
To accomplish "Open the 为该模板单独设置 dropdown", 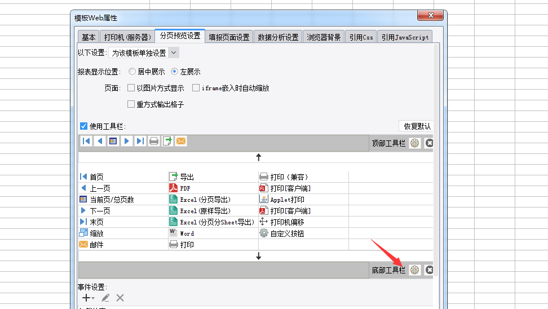I will [144, 52].
